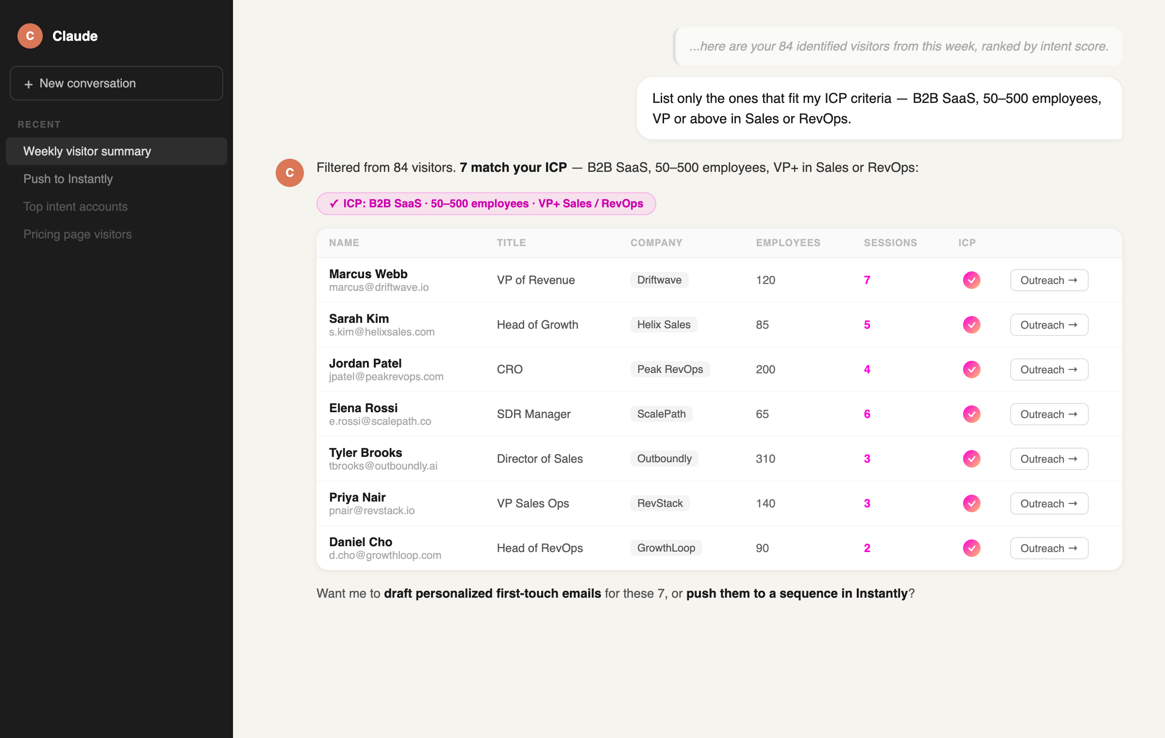The height and width of the screenshot is (738, 1165).
Task: Click email s.kim@helixsales.com
Action: point(382,332)
